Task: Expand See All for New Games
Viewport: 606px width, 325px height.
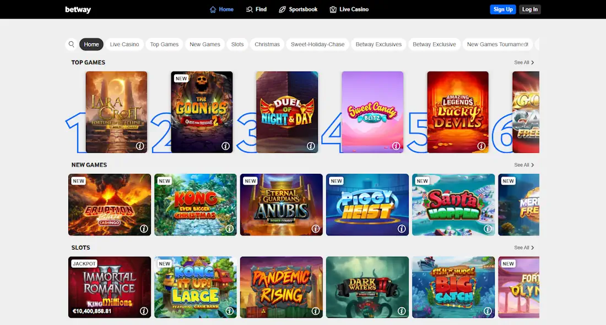Action: pyautogui.click(x=523, y=164)
